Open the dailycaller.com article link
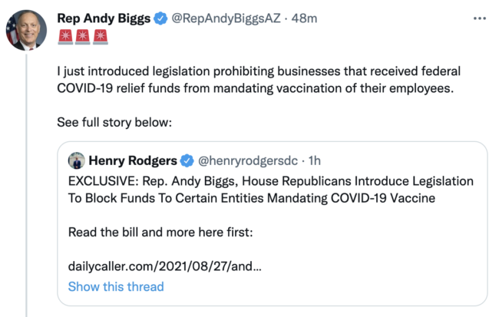499x317 pixels. coord(165,266)
